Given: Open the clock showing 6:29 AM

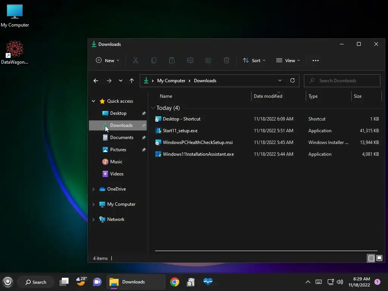Looking at the screenshot, I should point(359,282).
